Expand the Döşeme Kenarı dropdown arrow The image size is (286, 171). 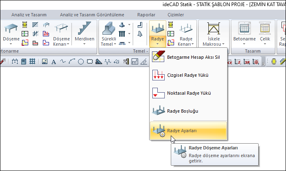coord(68,44)
